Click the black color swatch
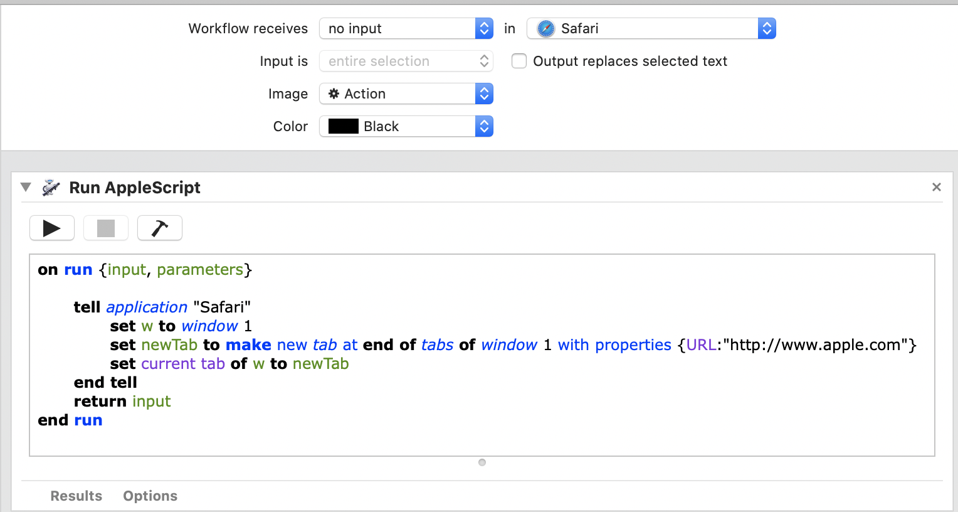Image resolution: width=958 pixels, height=512 pixels. pyautogui.click(x=344, y=126)
